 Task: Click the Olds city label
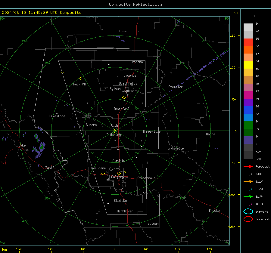coord(115,125)
